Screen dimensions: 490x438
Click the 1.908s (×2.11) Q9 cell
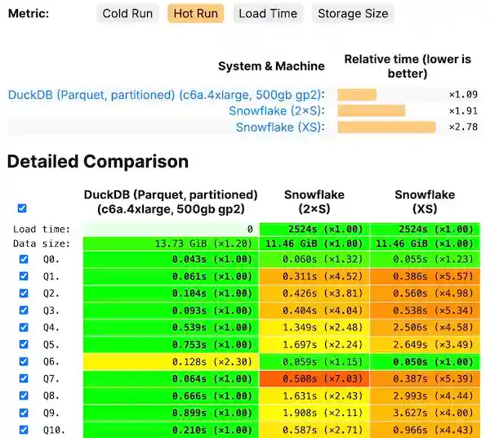coord(314,413)
